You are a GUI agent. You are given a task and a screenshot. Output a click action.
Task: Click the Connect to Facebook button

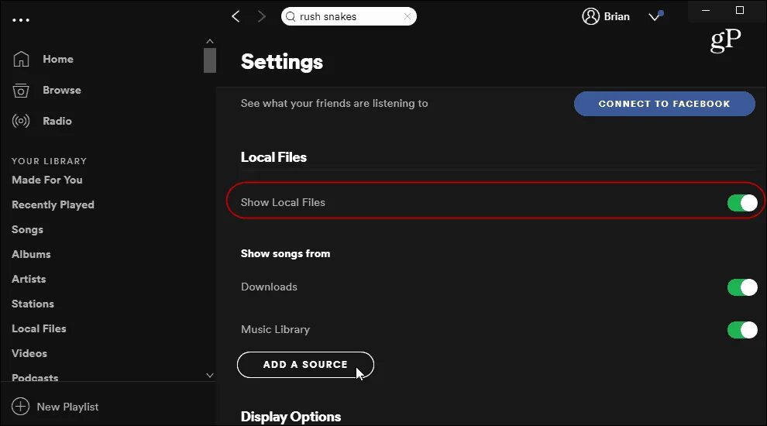point(664,104)
